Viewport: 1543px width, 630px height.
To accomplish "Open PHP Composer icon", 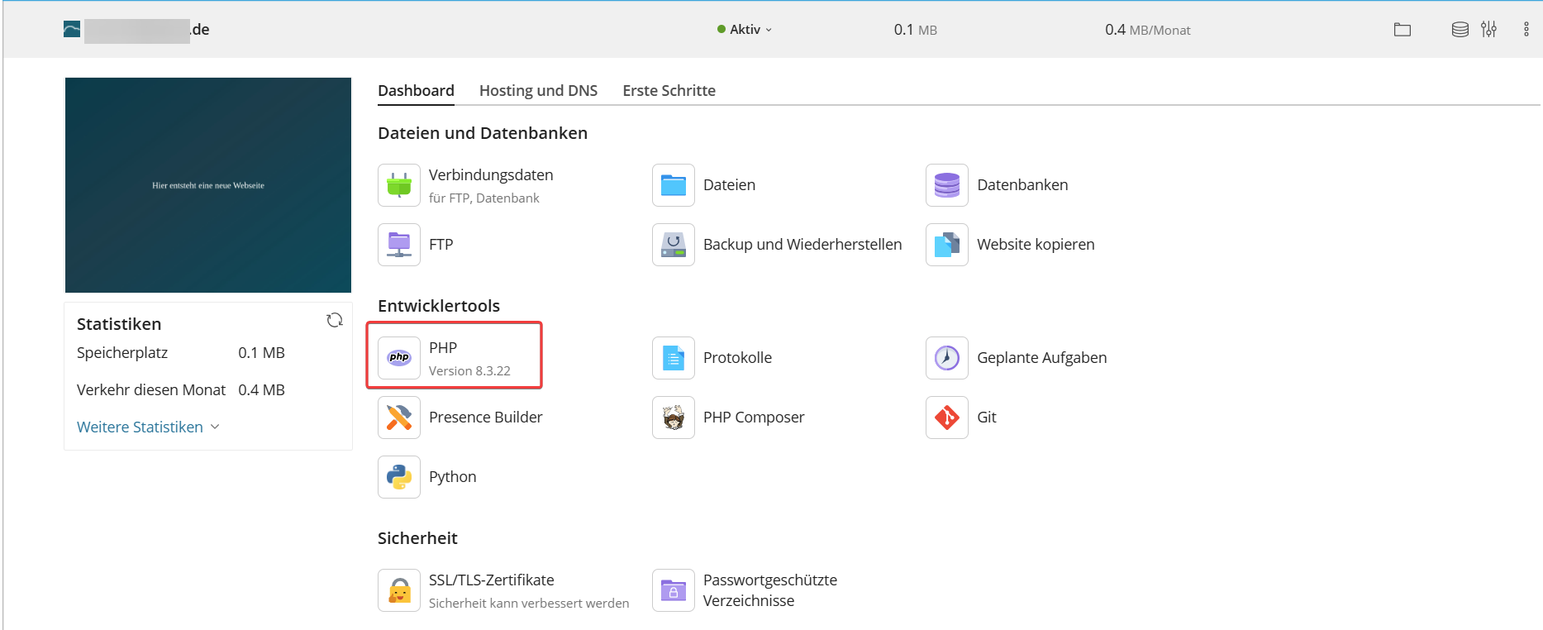I will tap(674, 418).
